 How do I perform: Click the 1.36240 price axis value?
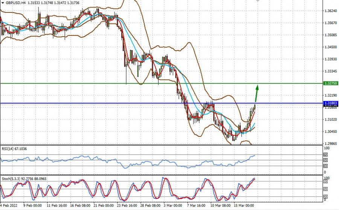pyautogui.click(x=331, y=11)
